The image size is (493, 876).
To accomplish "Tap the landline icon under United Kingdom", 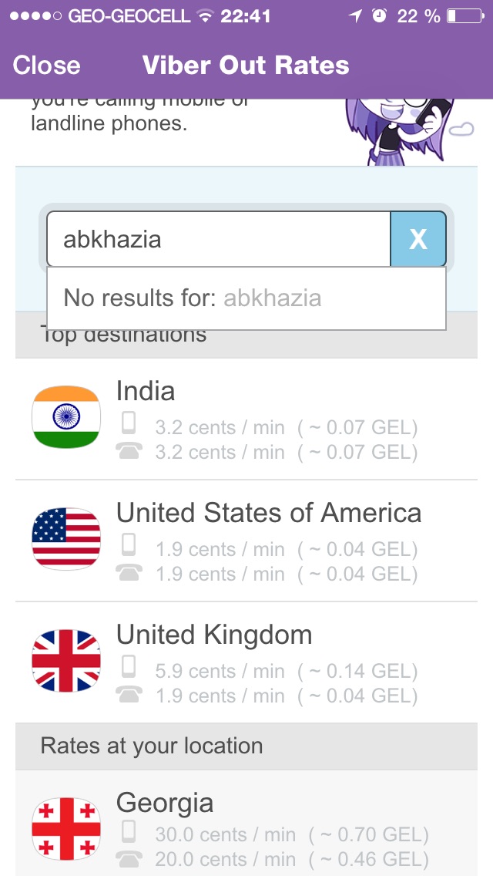I will click(129, 695).
